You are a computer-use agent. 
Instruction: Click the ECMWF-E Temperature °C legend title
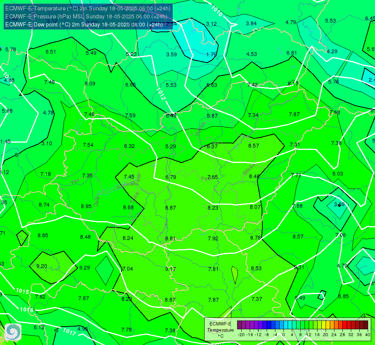220,330
